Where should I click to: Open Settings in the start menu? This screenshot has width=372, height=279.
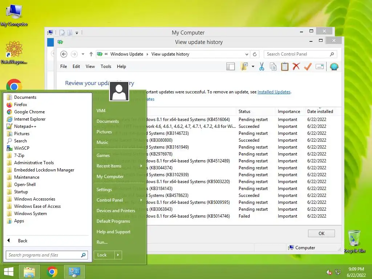[104, 190]
